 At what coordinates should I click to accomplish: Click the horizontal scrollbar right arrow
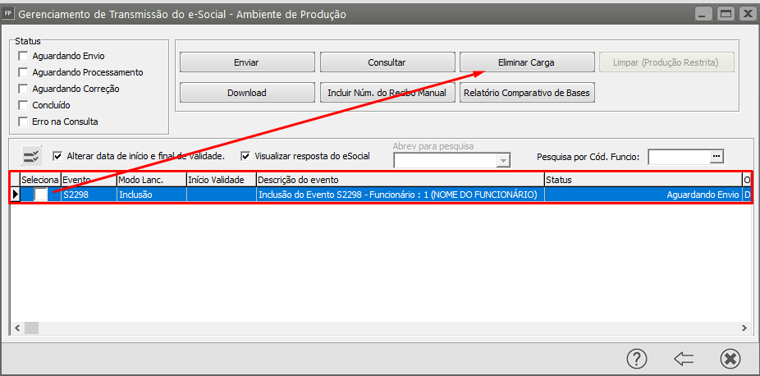tap(744, 328)
